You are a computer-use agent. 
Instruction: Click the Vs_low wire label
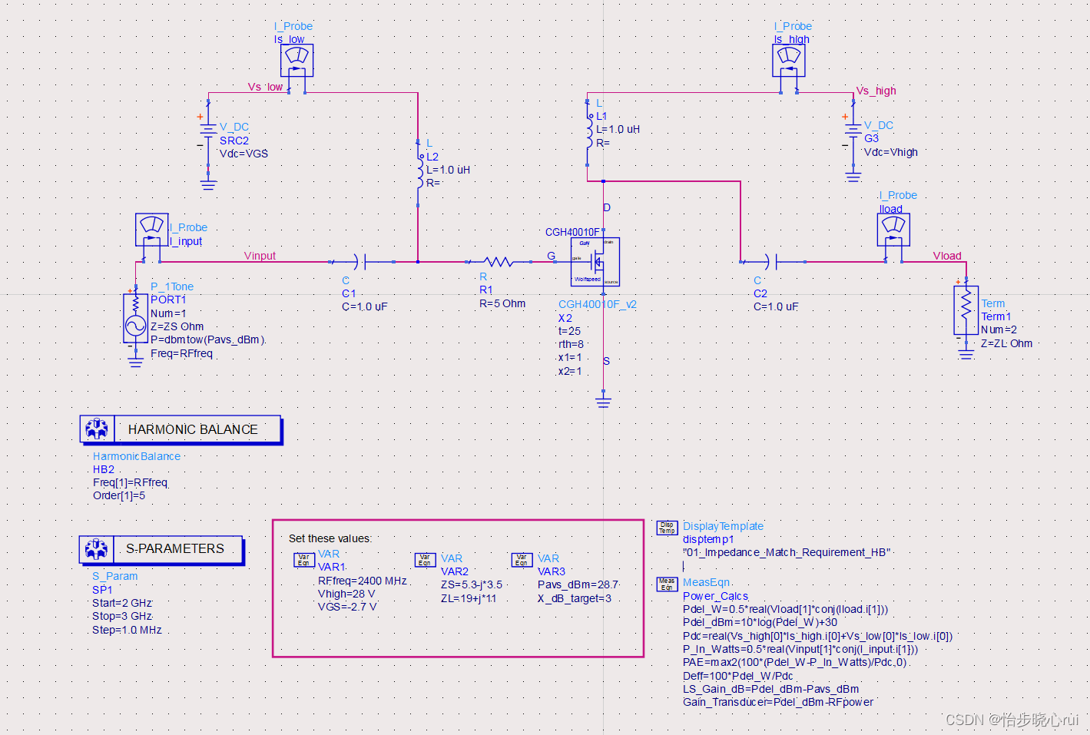tap(265, 87)
